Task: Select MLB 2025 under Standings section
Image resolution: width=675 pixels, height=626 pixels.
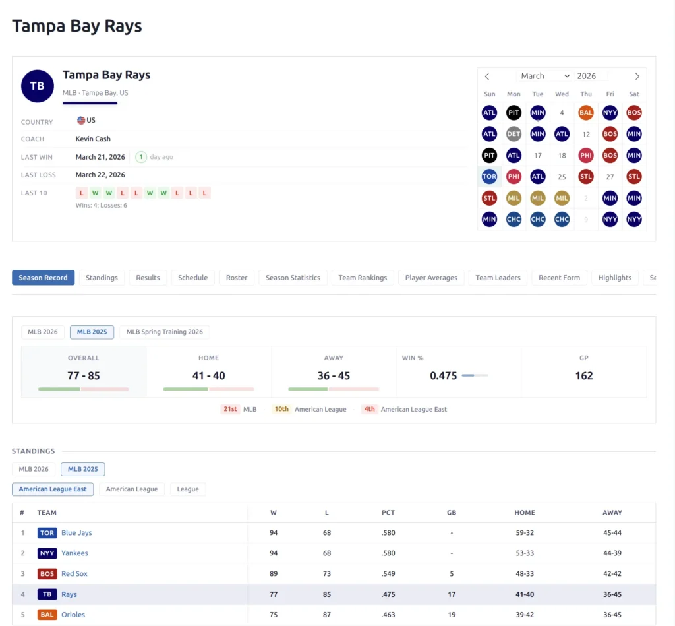Action: pos(82,469)
